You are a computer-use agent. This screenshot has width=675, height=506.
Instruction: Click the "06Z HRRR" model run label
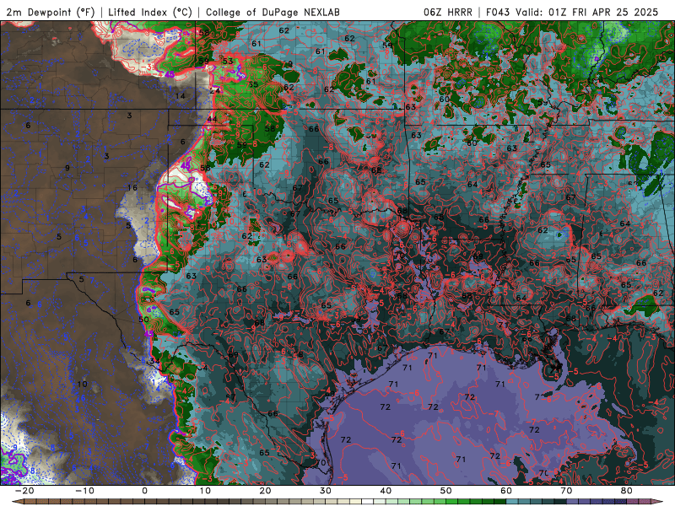point(448,12)
